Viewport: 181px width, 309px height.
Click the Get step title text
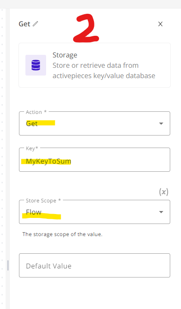(25, 24)
